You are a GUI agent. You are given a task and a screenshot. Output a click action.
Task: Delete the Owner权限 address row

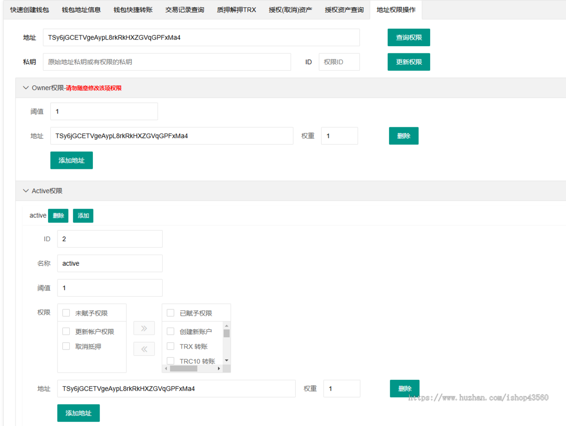(404, 136)
